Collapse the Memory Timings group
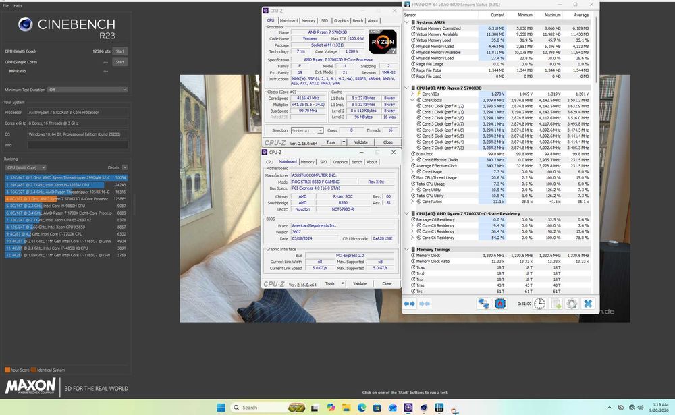This screenshot has width=675, height=415. (x=407, y=249)
